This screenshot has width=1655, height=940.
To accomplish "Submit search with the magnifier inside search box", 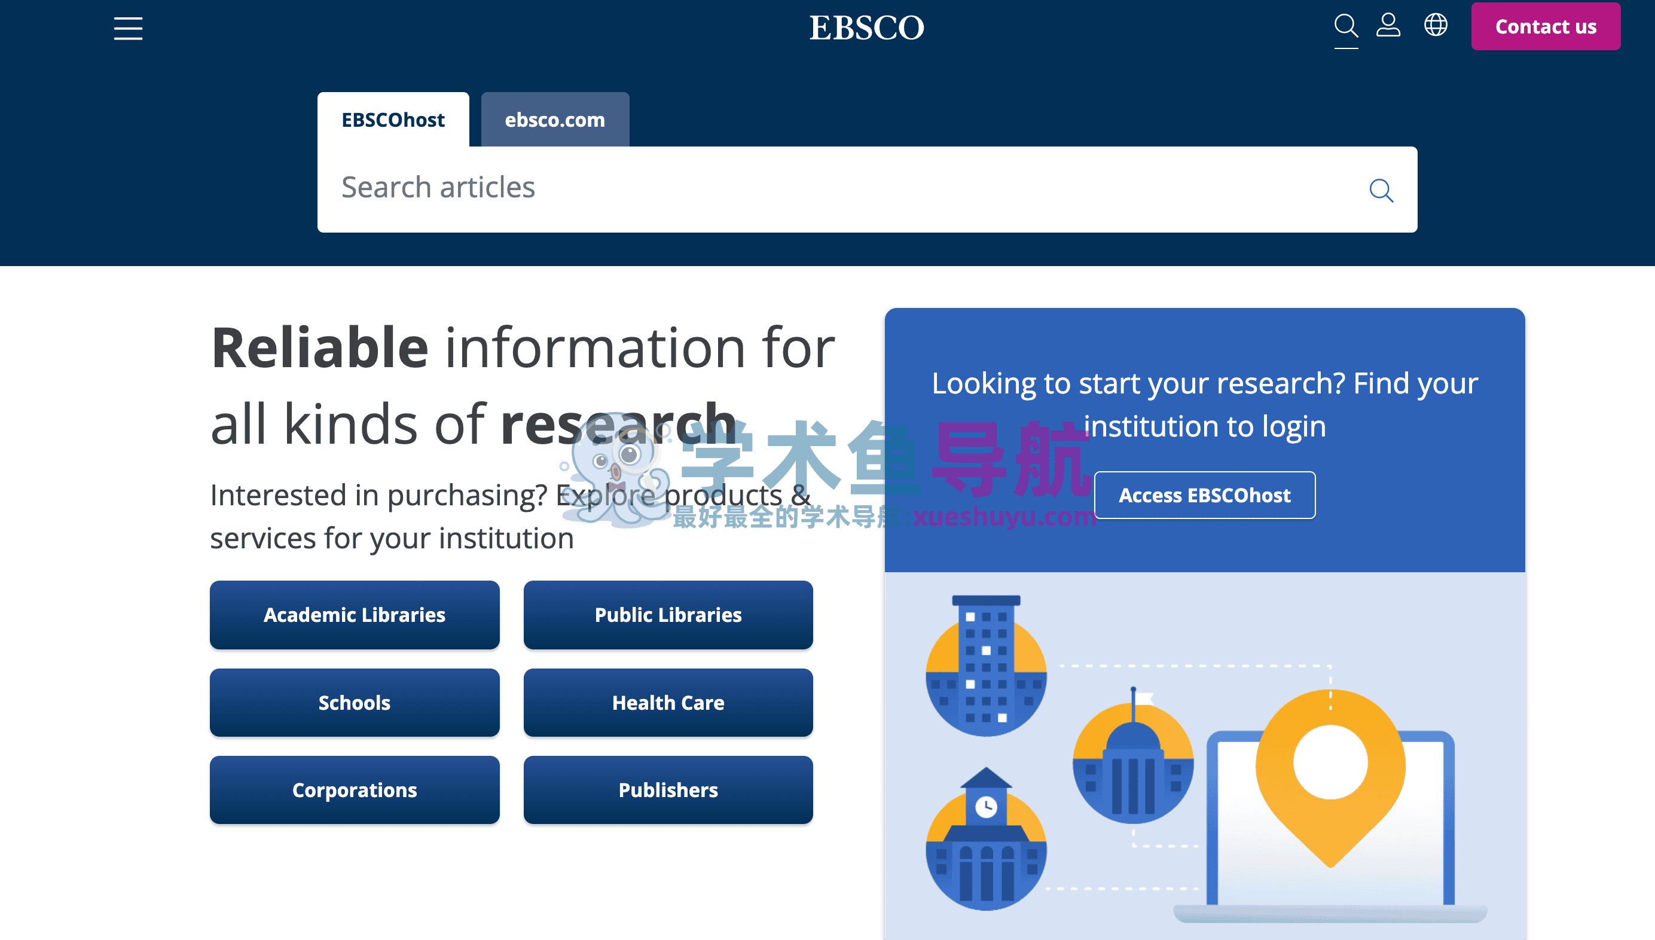I will coord(1381,191).
